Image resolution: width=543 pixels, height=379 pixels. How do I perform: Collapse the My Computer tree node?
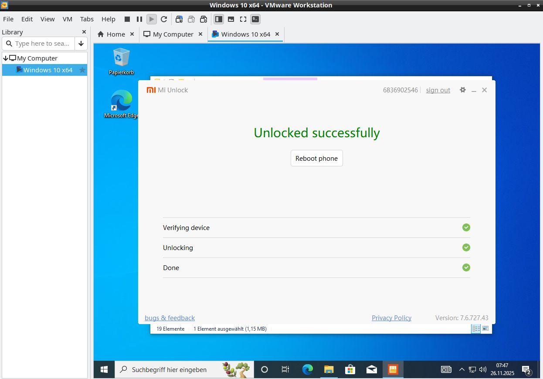coord(6,58)
